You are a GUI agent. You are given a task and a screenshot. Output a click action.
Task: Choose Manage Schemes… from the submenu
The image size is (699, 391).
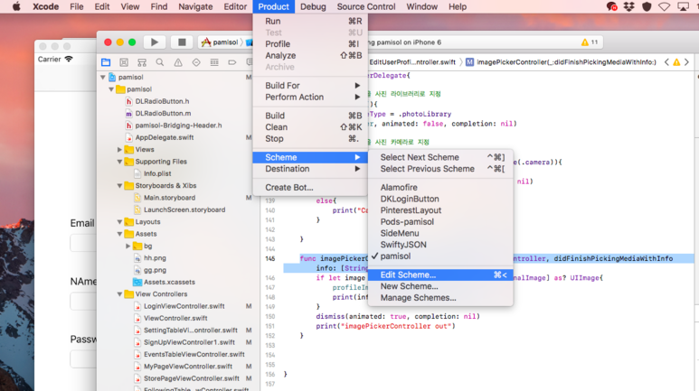[x=440, y=298]
